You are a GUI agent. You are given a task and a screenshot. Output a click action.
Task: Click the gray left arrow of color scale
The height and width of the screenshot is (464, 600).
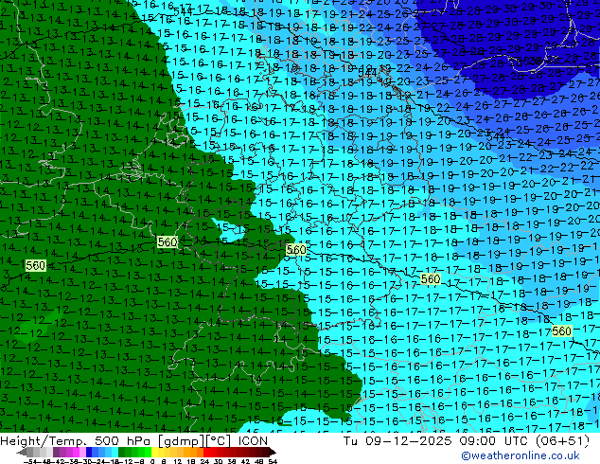point(22,452)
